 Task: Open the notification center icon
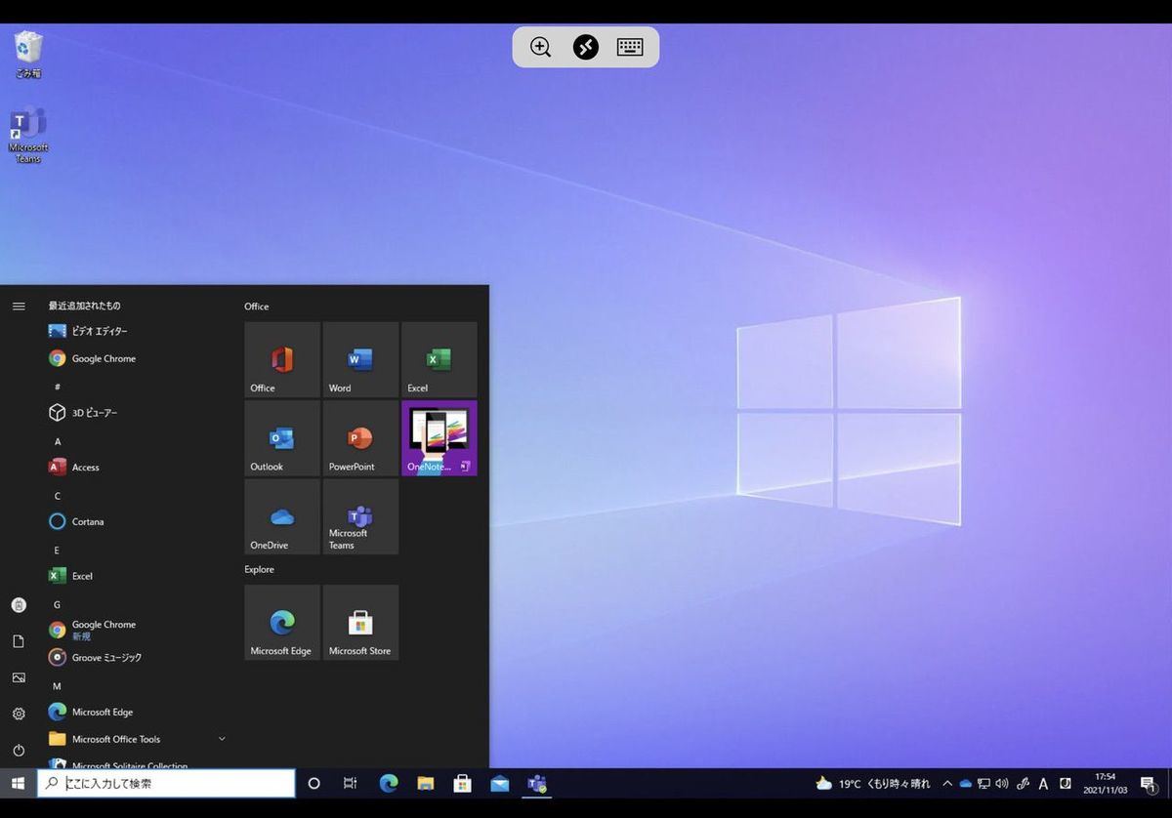click(1149, 783)
